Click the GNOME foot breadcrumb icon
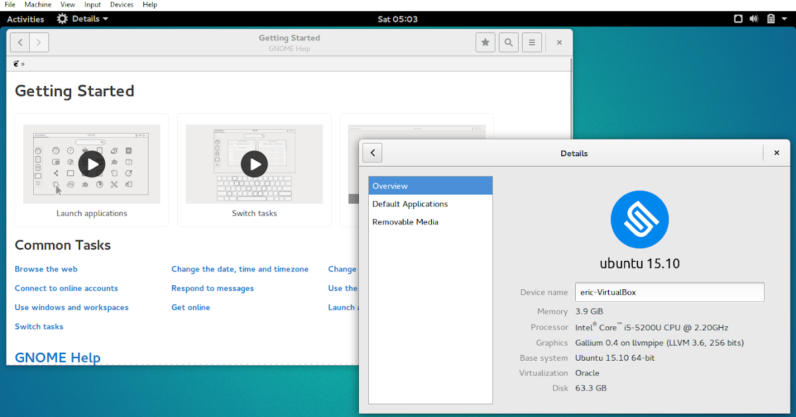This screenshot has height=417, width=796. [16, 64]
